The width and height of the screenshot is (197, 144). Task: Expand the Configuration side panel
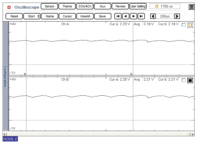point(5,76)
